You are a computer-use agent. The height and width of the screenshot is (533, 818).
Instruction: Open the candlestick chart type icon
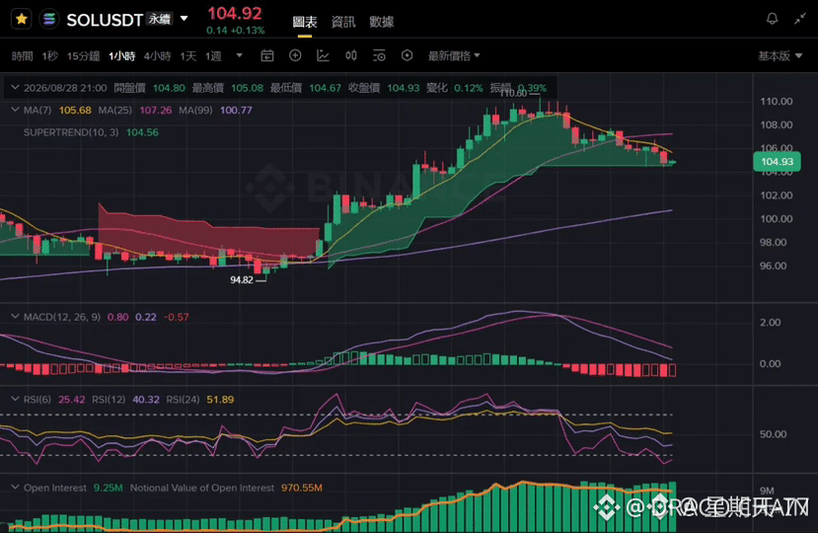351,55
